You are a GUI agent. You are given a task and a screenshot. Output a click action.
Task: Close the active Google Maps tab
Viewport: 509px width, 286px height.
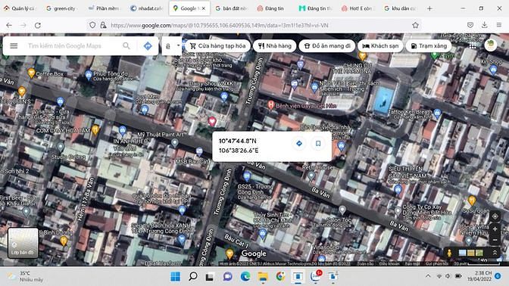pyautogui.click(x=204, y=8)
